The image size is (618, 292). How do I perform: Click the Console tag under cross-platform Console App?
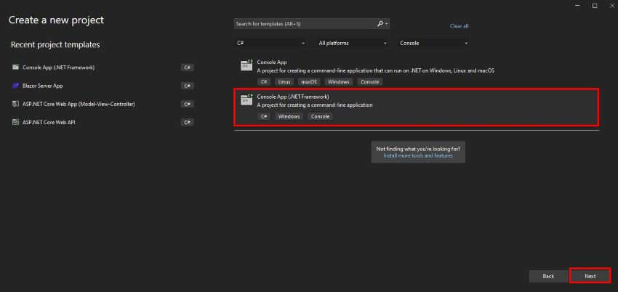tap(369, 82)
